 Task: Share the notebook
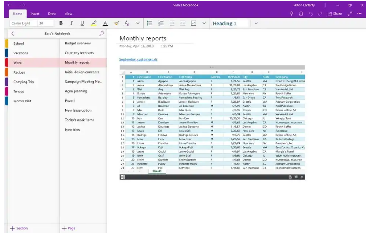[x=335, y=14]
